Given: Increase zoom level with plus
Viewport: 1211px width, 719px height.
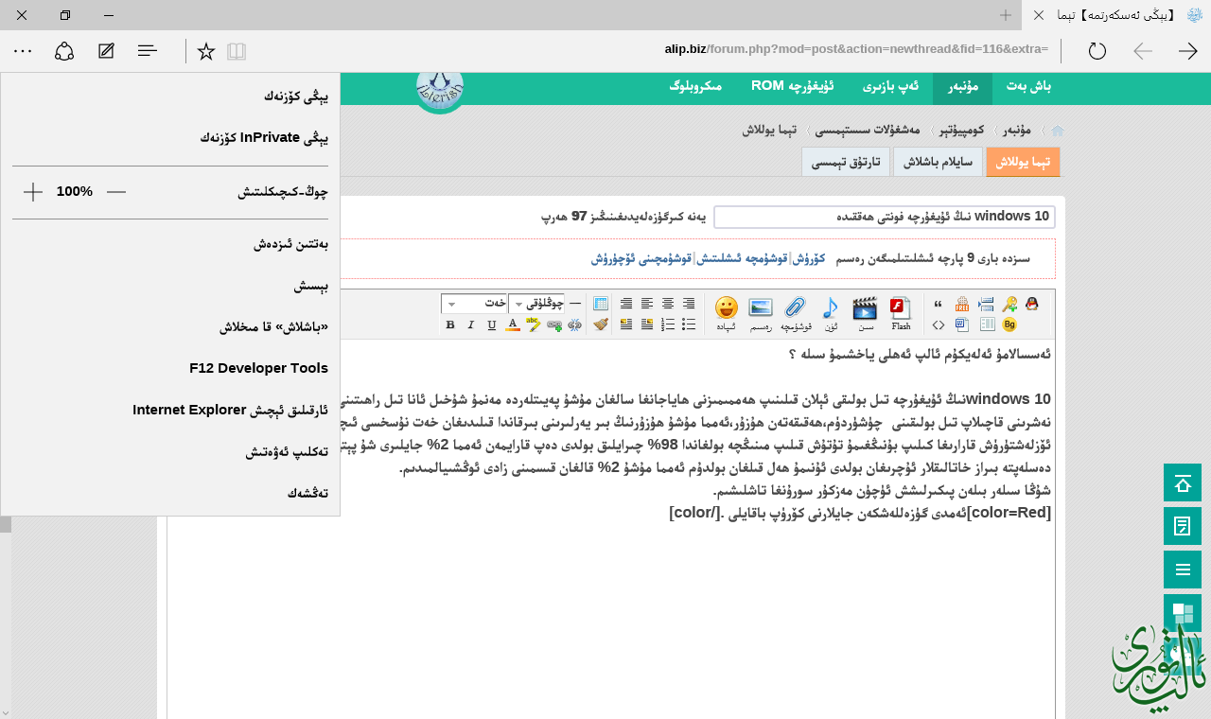Looking at the screenshot, I should [33, 192].
